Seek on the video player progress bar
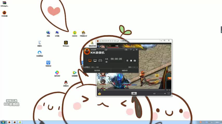Viewport: 222px width, 124px height. (x=134, y=90)
